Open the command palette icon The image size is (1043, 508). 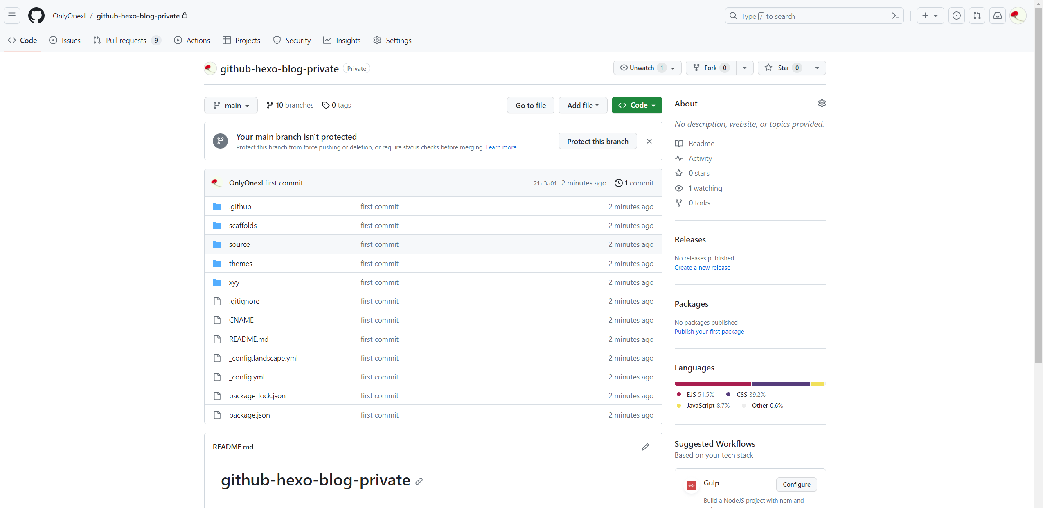895,16
